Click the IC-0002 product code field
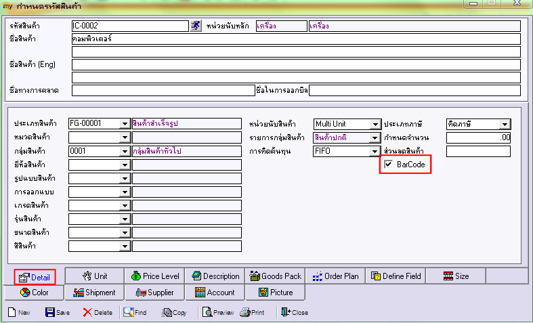The width and height of the screenshot is (533, 323). [129, 26]
